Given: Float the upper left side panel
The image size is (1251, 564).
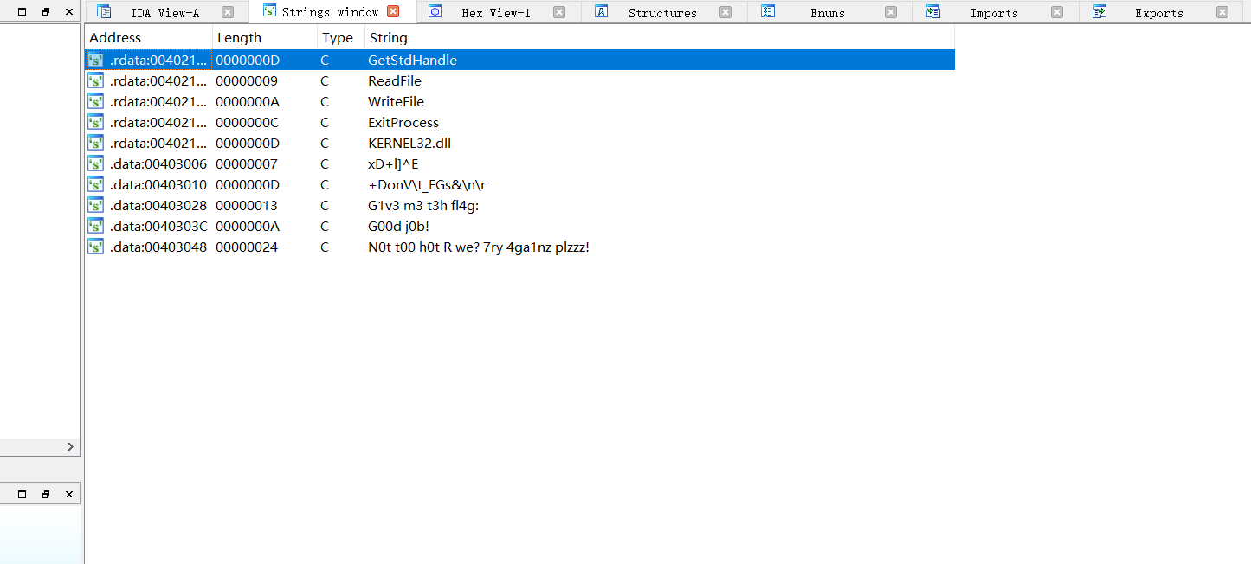Looking at the screenshot, I should pyautogui.click(x=46, y=12).
